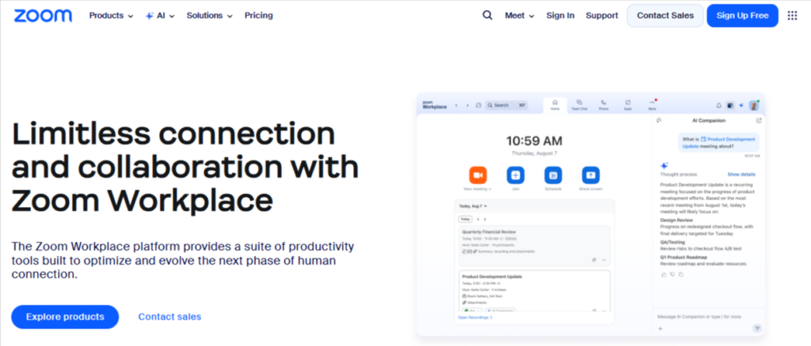Open the More tab with red dot
Image resolution: width=811 pixels, height=346 pixels.
[652, 105]
